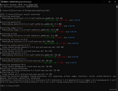Viewport: 118px width, 91px height.
Task: Click the cmd.exe icon in title bar
Action: 2,2
